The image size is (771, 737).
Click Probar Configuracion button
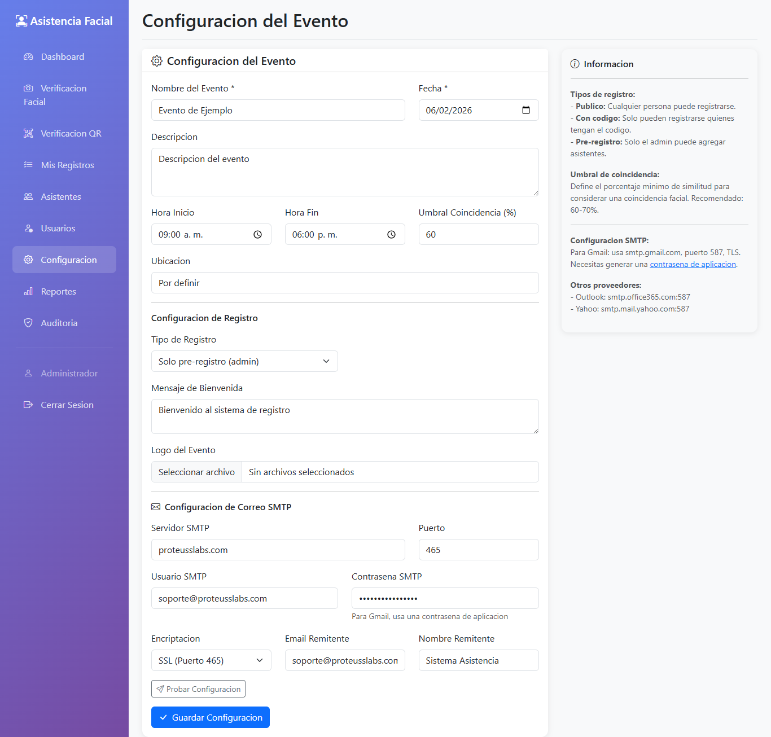click(x=198, y=689)
